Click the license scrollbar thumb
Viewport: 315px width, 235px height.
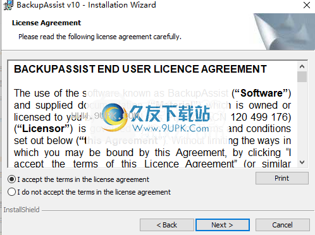(302, 77)
